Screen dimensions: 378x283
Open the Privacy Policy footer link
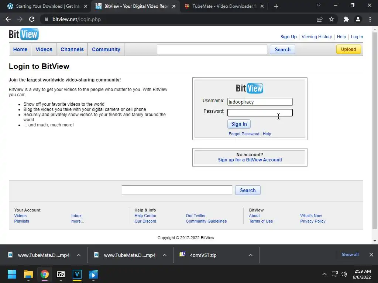pyautogui.click(x=313, y=221)
